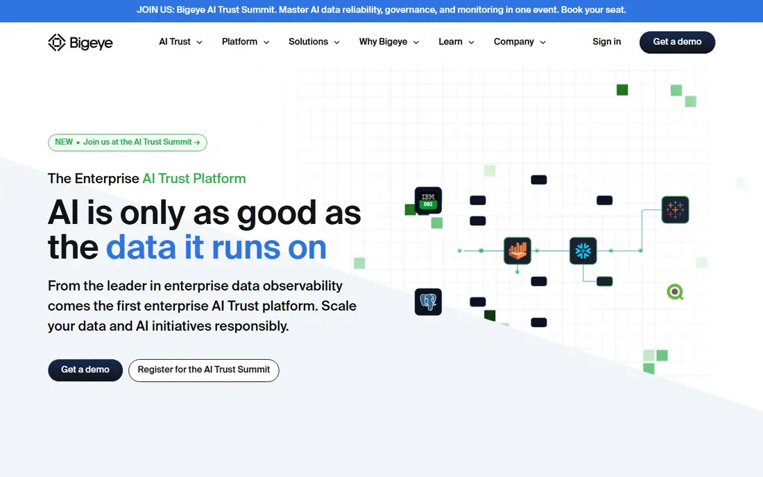Open the Why Bigeye nav item
This screenshot has width=763, height=477.
pyautogui.click(x=383, y=42)
